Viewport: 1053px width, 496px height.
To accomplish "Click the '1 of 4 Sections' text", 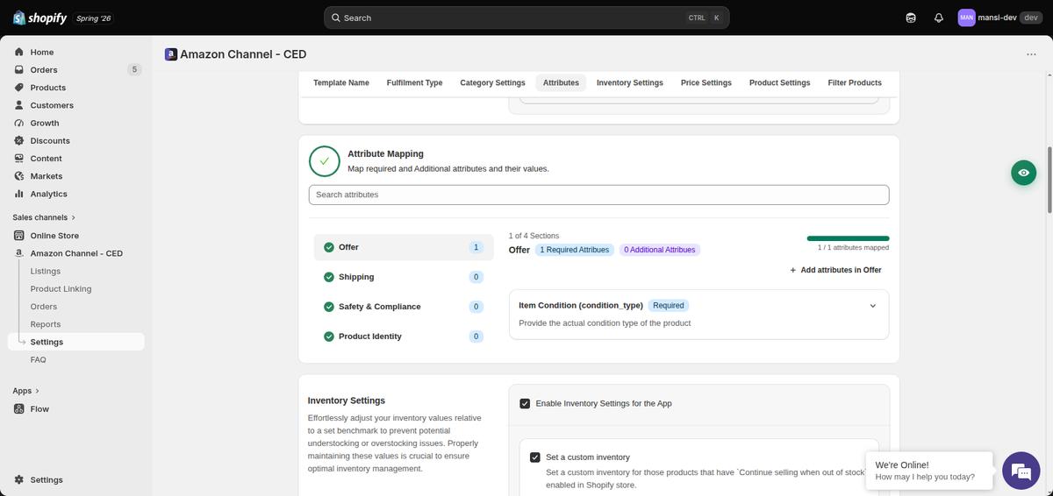I will 534,236.
